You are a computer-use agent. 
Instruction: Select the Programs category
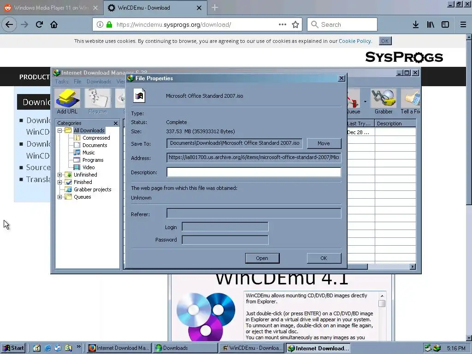(x=93, y=160)
